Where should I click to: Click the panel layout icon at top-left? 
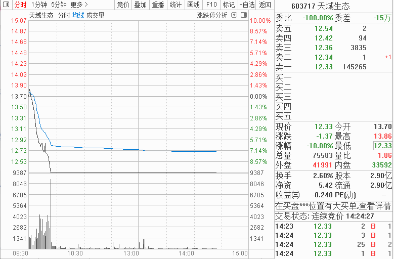[x=6, y=5]
